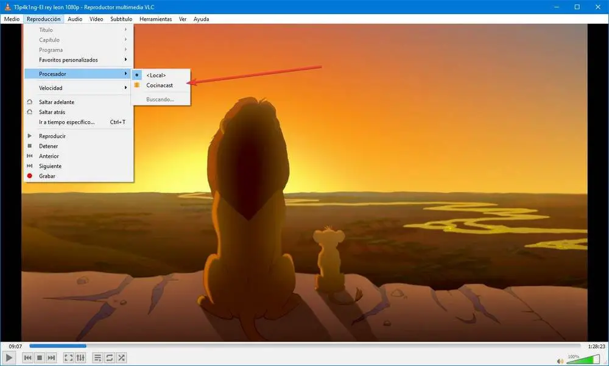
Task: Select the <Local> renderer option
Action: click(161, 75)
